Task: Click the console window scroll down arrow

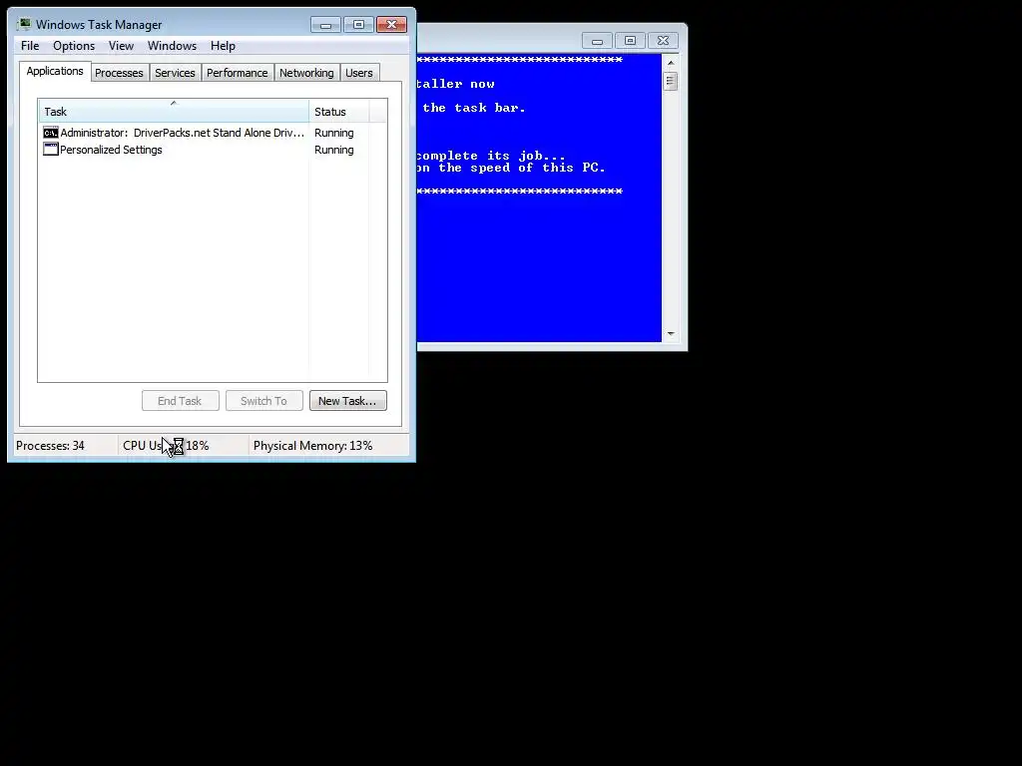Action: pos(671,334)
